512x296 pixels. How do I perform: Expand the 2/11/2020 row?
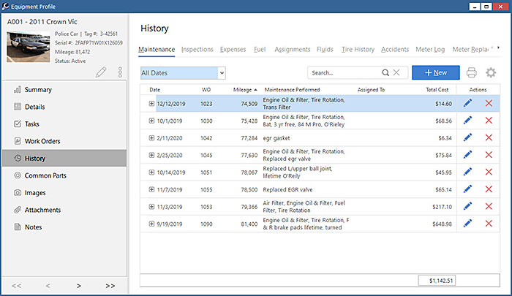pos(151,138)
